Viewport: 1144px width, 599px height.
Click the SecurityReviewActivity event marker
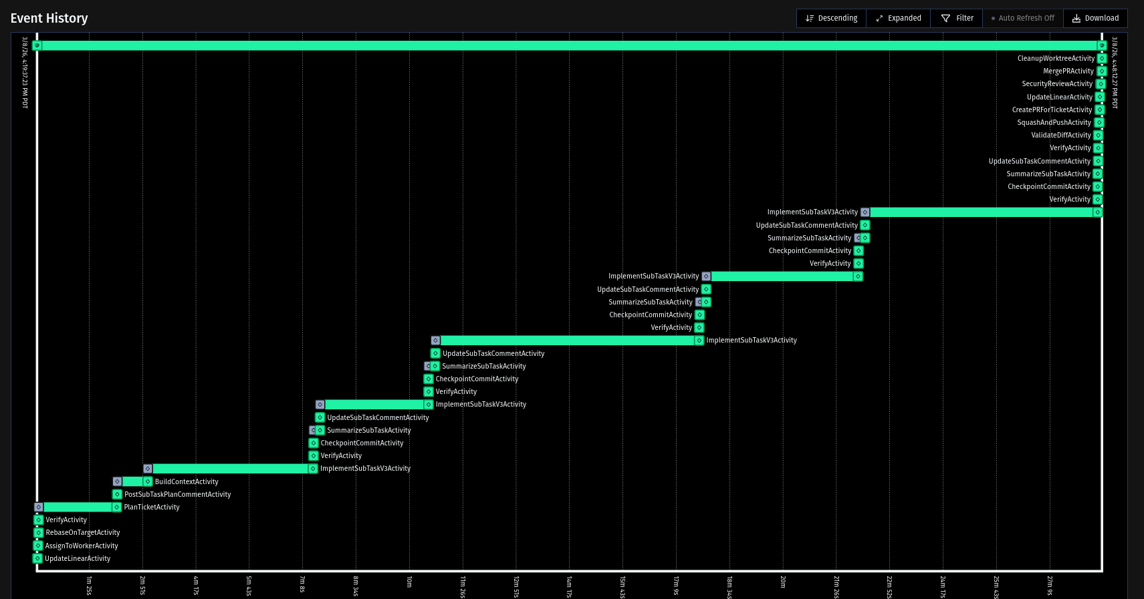point(1101,84)
